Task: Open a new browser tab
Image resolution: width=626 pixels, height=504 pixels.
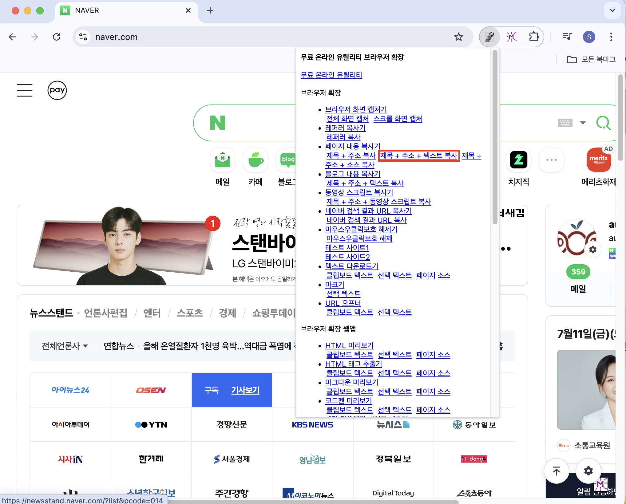Action: coord(210,10)
